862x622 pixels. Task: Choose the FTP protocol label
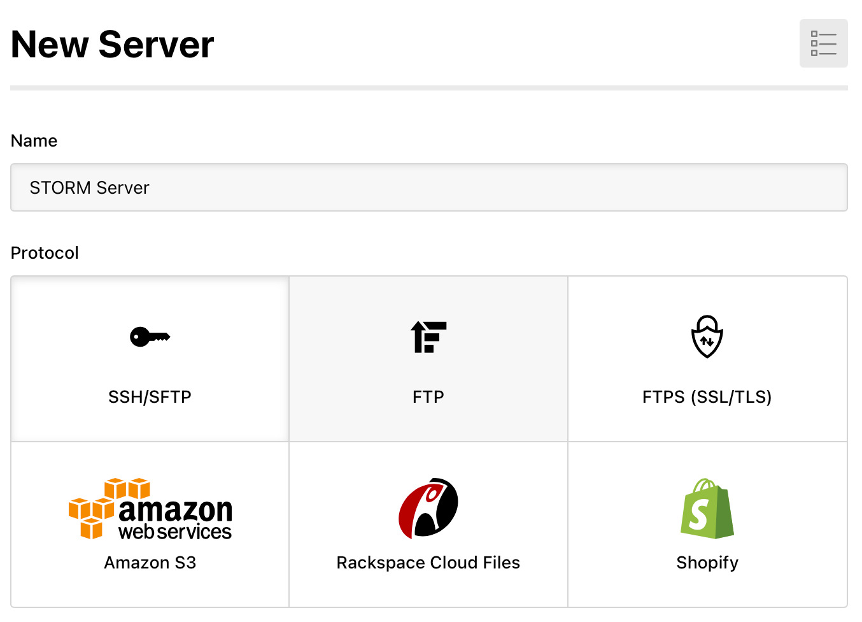pos(428,397)
